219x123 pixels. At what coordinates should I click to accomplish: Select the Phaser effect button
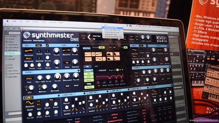(x=88, y=70)
